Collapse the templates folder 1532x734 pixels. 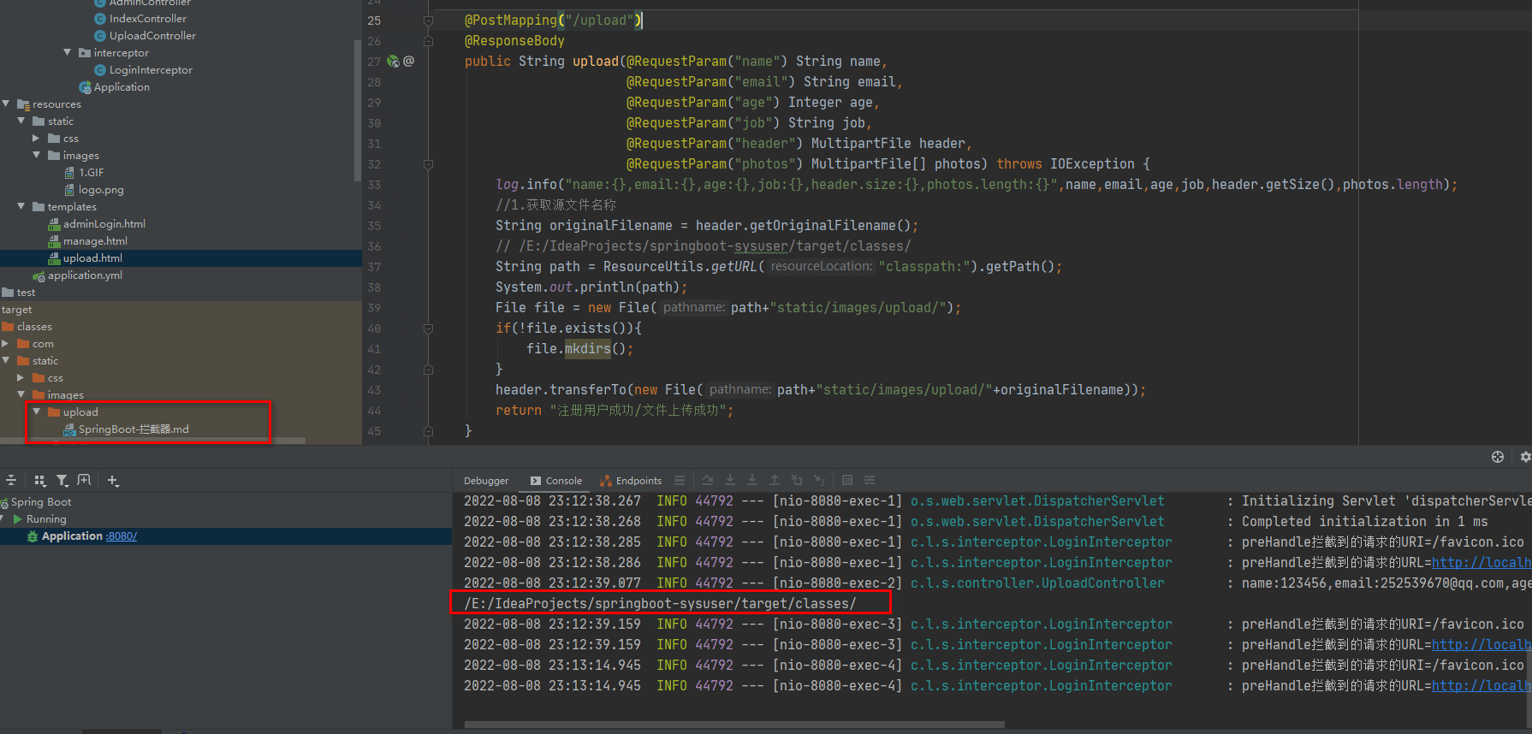21,206
